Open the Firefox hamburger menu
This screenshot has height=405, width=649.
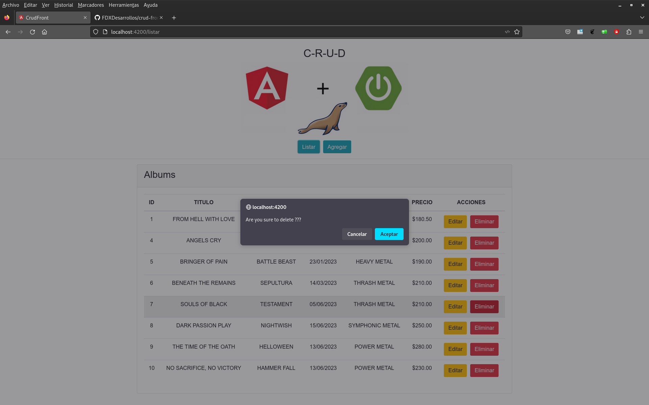pyautogui.click(x=641, y=32)
